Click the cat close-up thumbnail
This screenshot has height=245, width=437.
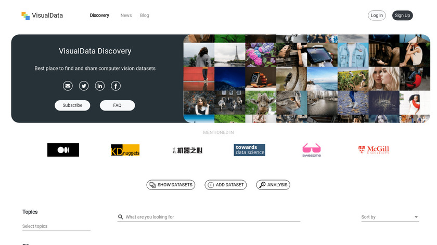(x=291, y=103)
